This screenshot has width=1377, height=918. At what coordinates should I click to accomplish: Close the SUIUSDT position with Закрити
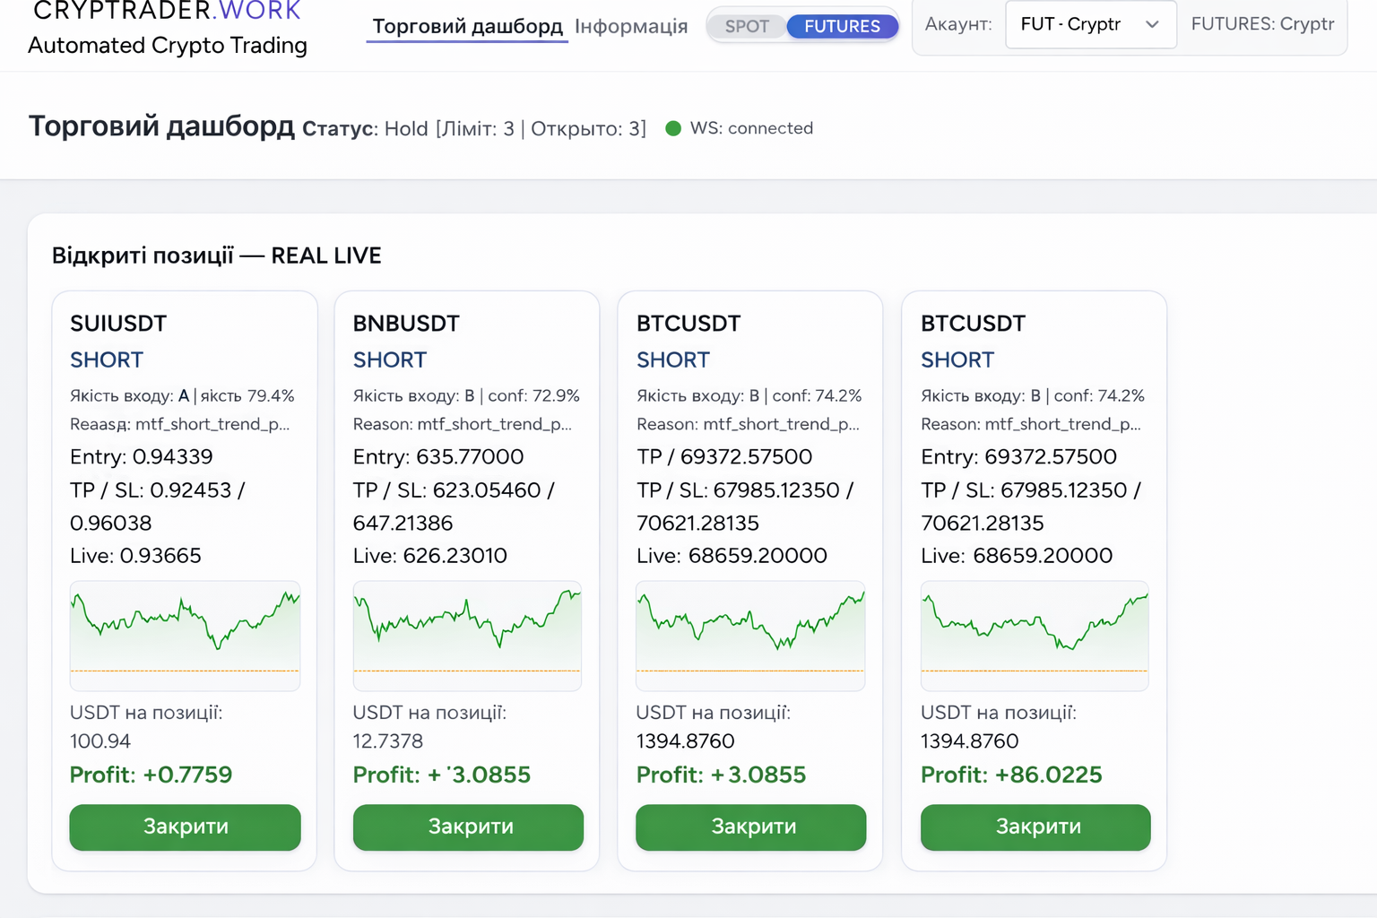tap(186, 827)
